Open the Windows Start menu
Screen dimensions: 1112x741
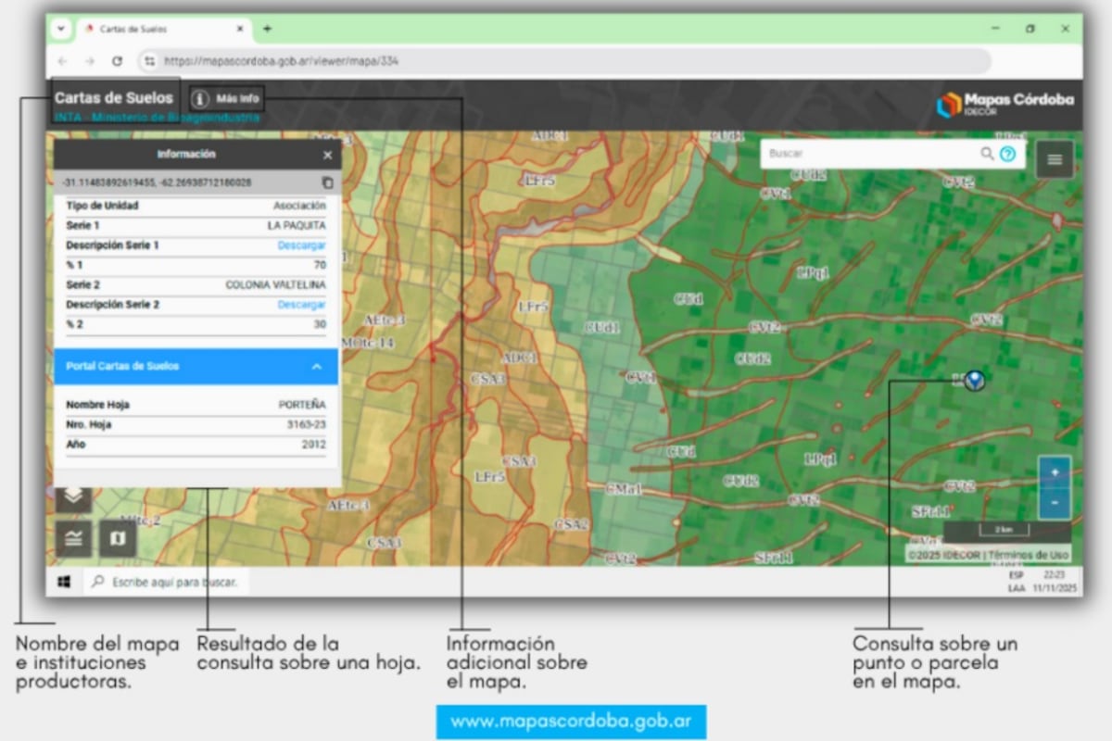click(64, 582)
